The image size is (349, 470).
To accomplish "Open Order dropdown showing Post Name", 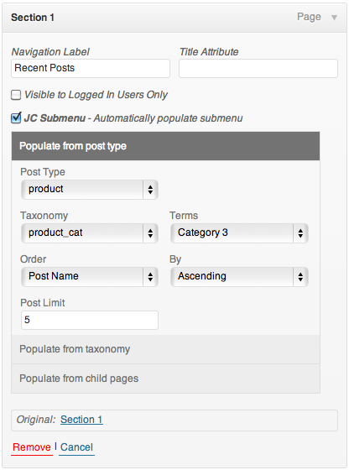I will pos(90,277).
